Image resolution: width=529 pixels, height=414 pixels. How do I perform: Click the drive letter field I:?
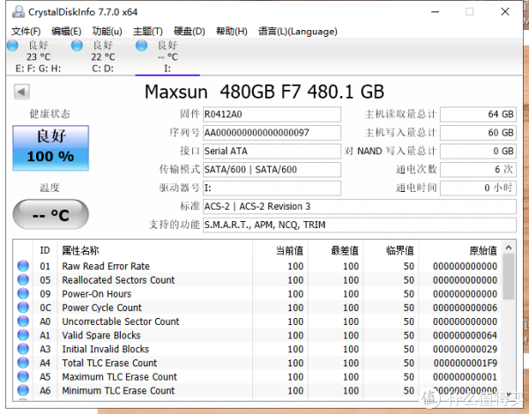pos(272,188)
